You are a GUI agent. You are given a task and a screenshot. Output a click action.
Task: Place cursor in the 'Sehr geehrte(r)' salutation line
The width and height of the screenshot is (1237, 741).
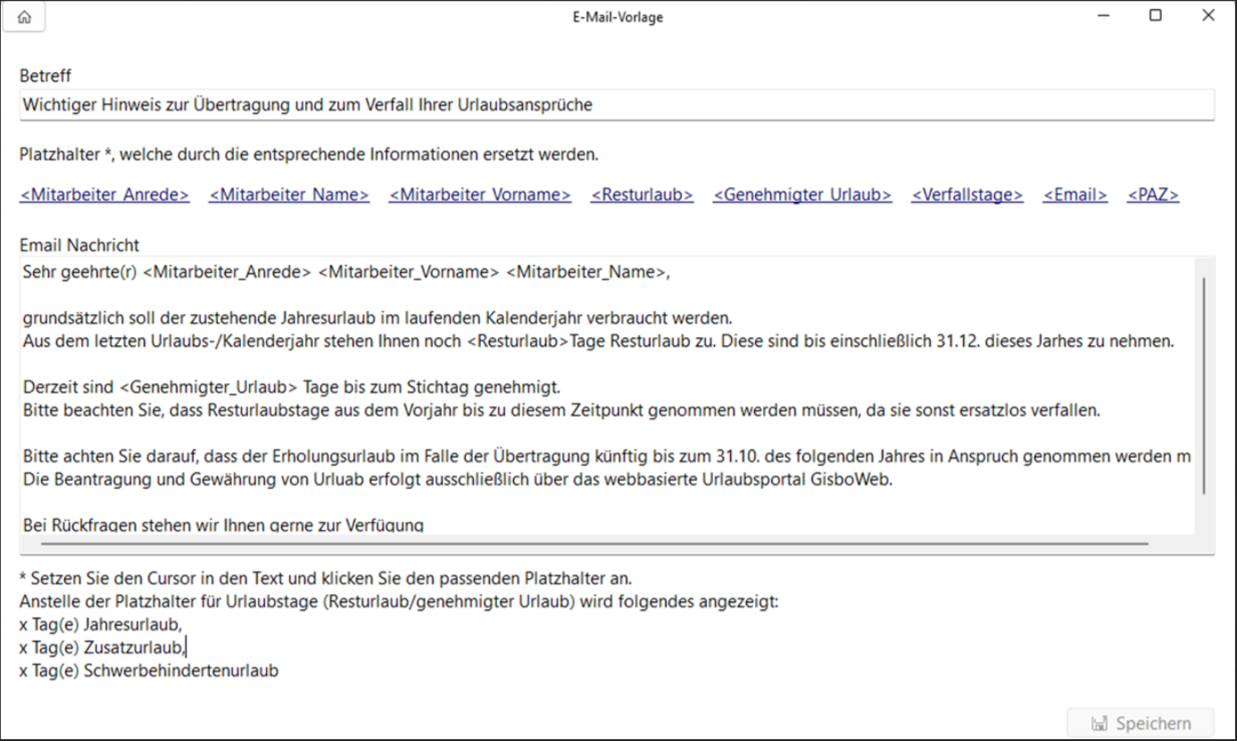tap(345, 273)
